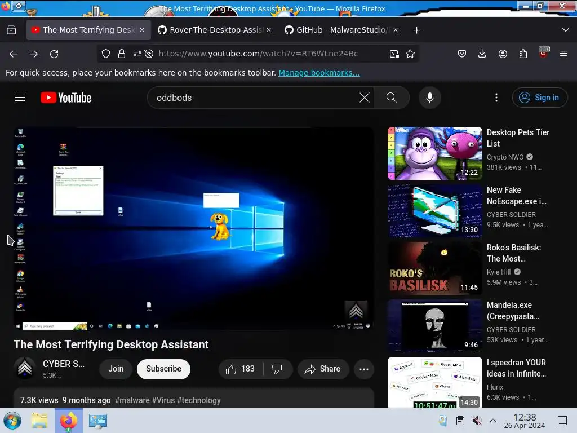Open more actions ellipsis under video
This screenshot has width=577, height=433.
tap(364, 369)
